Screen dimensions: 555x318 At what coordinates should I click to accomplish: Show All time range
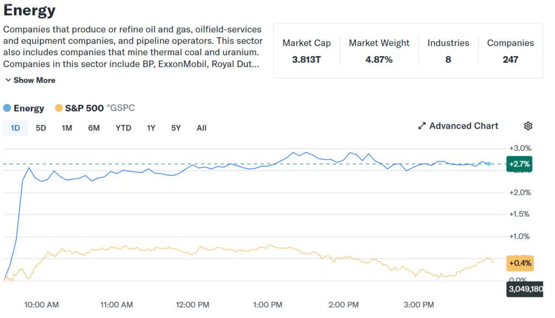(x=201, y=128)
